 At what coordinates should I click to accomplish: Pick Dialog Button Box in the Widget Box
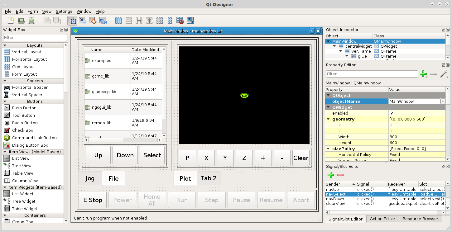tap(30, 145)
